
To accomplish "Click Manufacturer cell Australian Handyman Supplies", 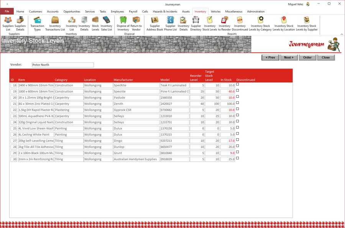I will (x=136, y=159).
